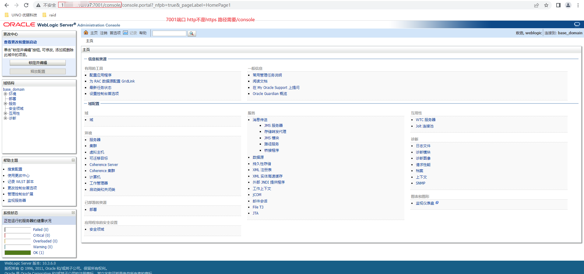Open the Coherence Server link

pos(104,165)
